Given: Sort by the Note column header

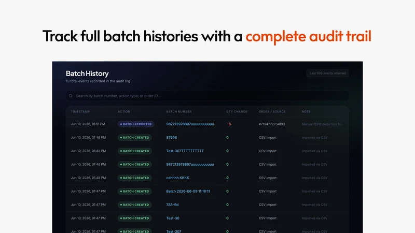Looking at the screenshot, I should pyautogui.click(x=306, y=111).
